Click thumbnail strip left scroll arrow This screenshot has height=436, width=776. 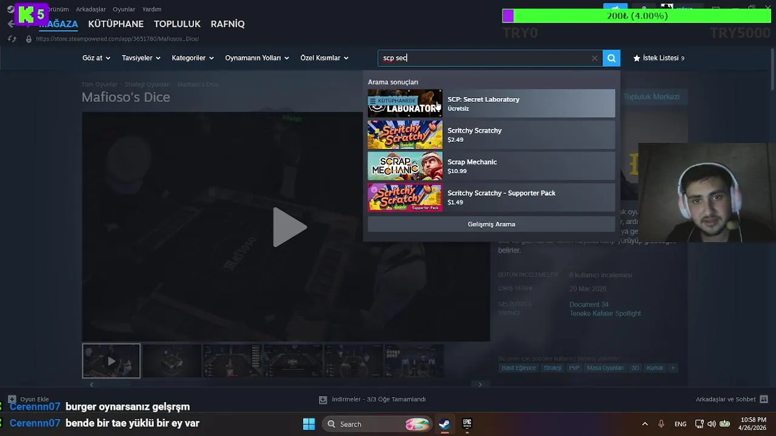92,385
